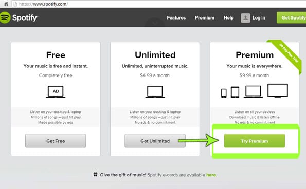Screen dimensions: 306x189
Task: Click the 'Unlimited' plan heading
Action: pos(155,55)
